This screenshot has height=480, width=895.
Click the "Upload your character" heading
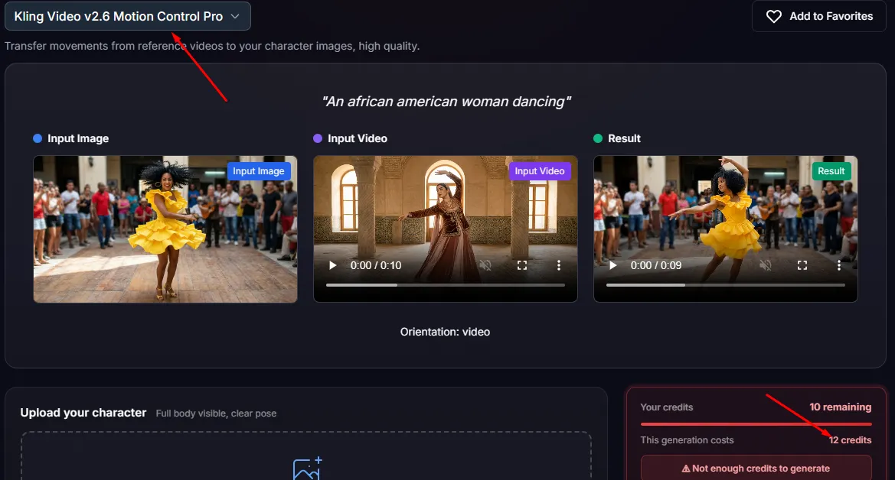83,413
